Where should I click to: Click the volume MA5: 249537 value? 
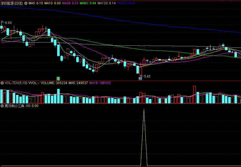point(78,83)
